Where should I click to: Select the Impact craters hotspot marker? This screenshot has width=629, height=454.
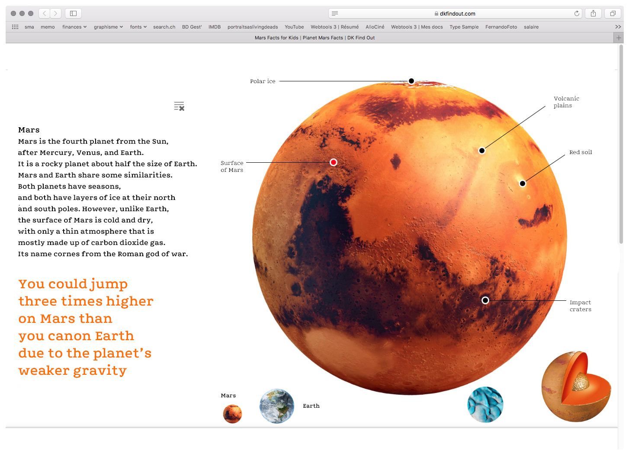click(485, 300)
